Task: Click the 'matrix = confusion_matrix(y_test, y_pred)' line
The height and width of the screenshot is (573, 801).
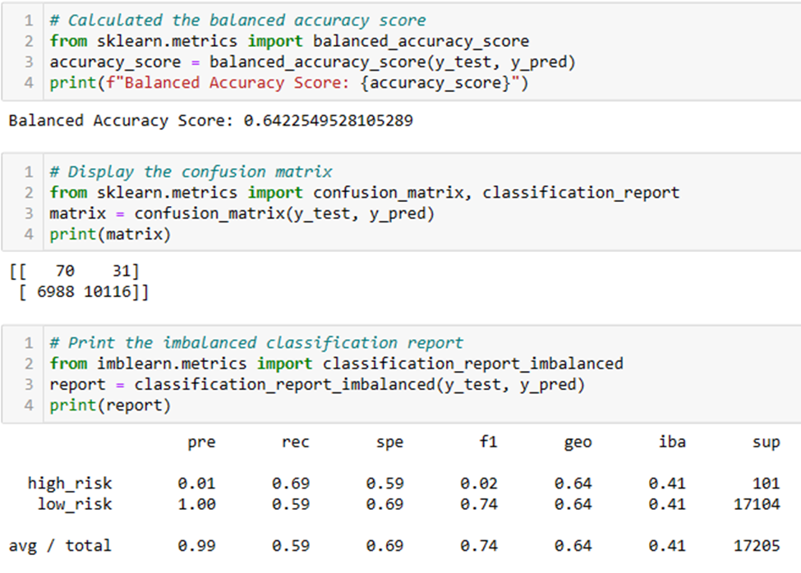Action: coord(242,213)
